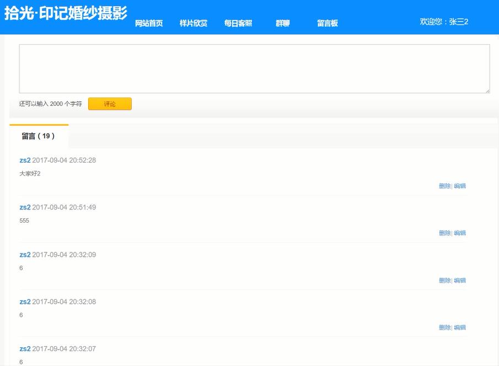This screenshot has height=366, width=499.
Task: Click the yellow 评论 submit button
Action: 109,104
